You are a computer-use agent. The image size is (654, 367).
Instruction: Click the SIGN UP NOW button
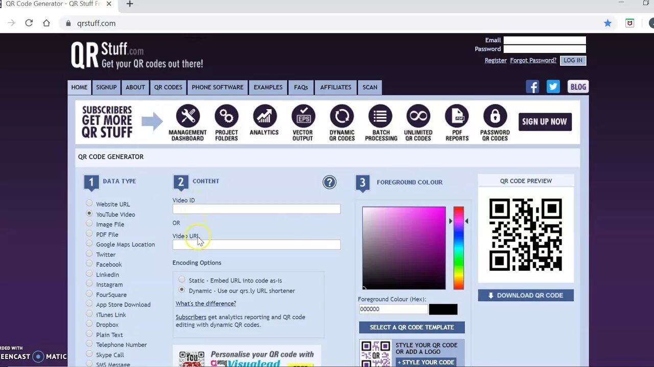click(x=545, y=122)
